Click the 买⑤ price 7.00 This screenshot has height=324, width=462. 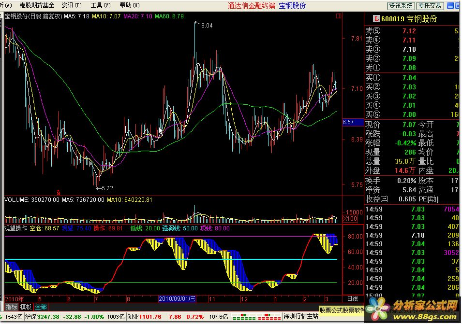[x=409, y=114]
